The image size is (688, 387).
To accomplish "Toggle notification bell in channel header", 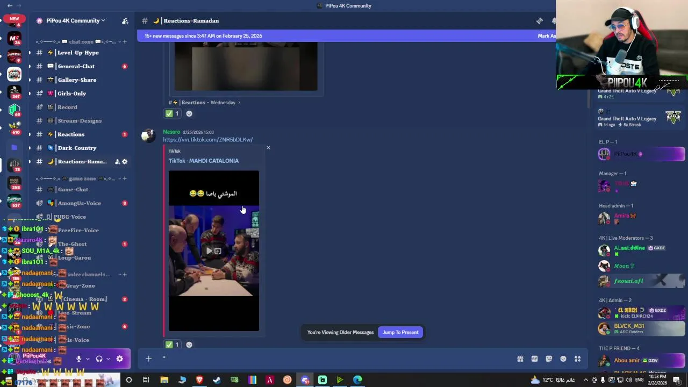I will (x=554, y=20).
